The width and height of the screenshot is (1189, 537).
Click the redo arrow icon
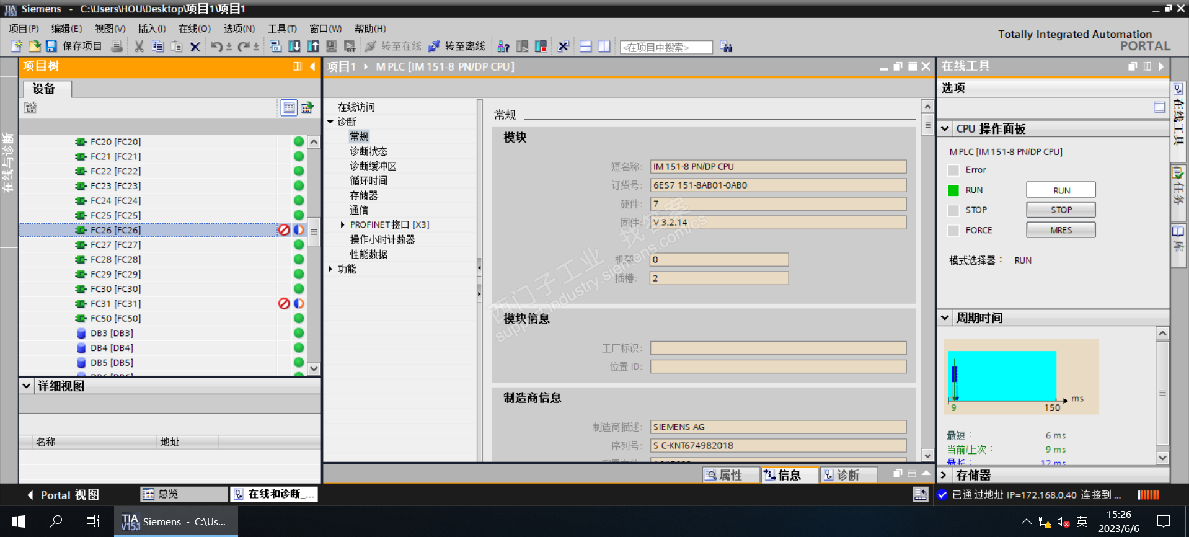(244, 47)
